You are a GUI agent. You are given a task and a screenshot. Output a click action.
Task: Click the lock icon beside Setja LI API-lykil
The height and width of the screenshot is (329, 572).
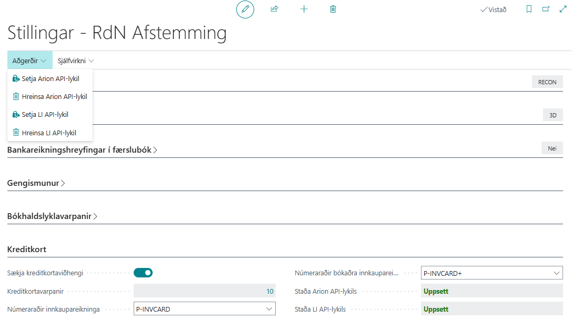point(16,115)
